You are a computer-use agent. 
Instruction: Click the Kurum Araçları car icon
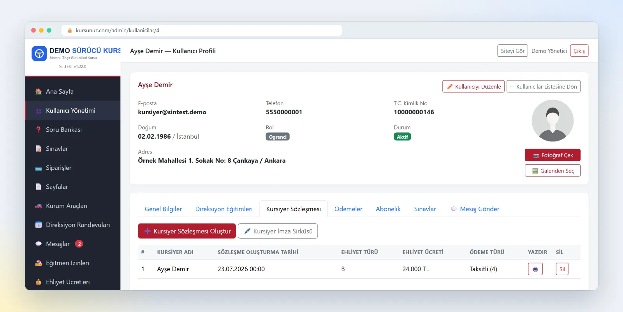click(x=39, y=206)
